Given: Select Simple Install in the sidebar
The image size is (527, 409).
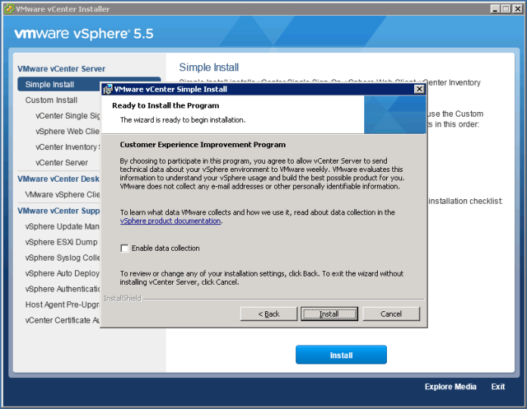Looking at the screenshot, I should 50,85.
